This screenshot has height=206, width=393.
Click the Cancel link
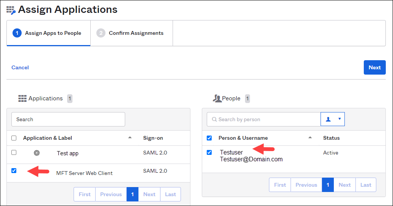(x=20, y=67)
